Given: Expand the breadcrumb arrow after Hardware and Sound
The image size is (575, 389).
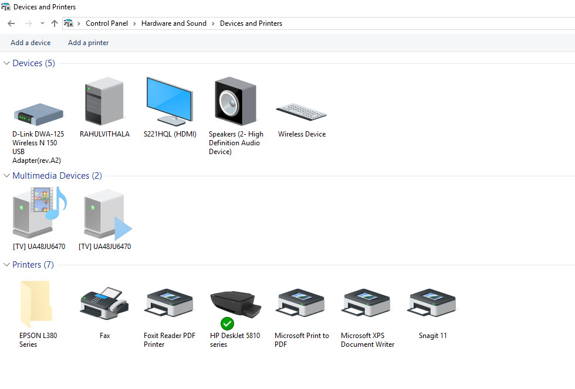Looking at the screenshot, I should [212, 23].
